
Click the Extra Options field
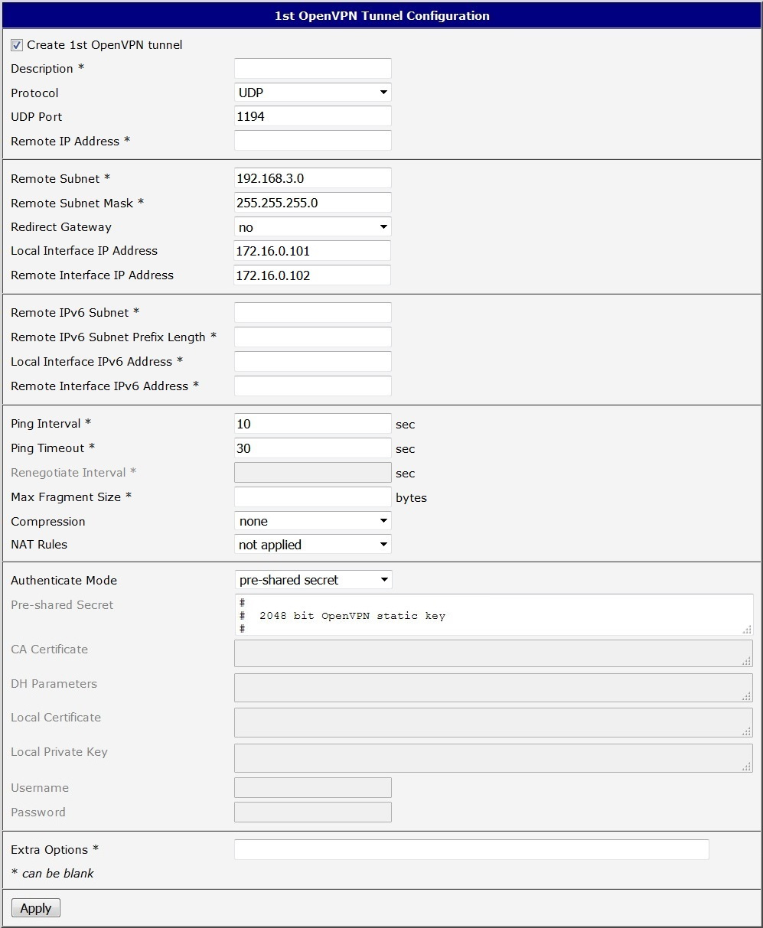[x=471, y=849]
